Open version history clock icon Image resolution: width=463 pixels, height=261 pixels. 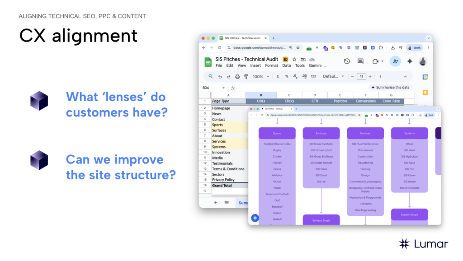pyautogui.click(x=347, y=61)
